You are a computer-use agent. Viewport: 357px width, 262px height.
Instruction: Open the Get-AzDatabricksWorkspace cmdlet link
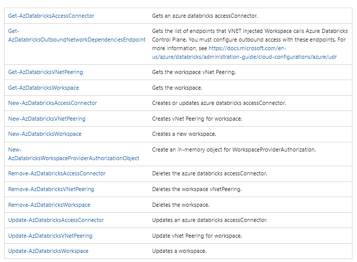coord(44,88)
